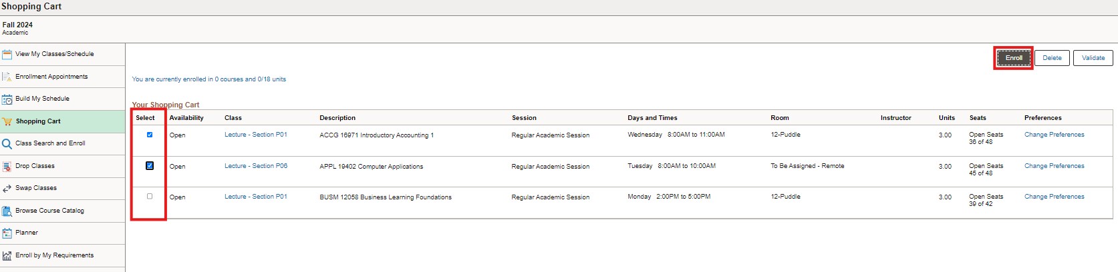Viewport: 1118px width, 272px height.
Task: Click the Swap Classes arrows icon
Action: [7, 189]
